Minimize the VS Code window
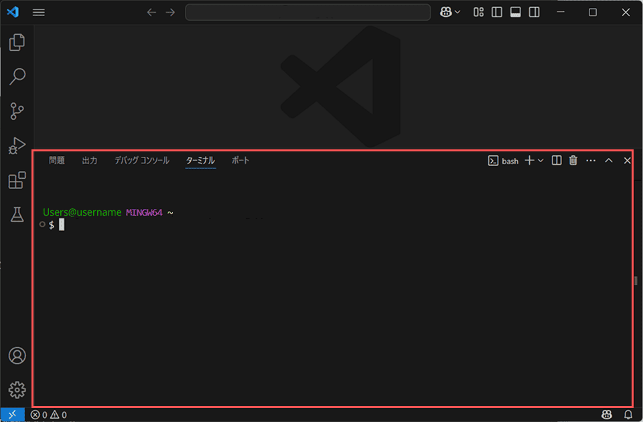This screenshot has width=643, height=422. tap(561, 12)
